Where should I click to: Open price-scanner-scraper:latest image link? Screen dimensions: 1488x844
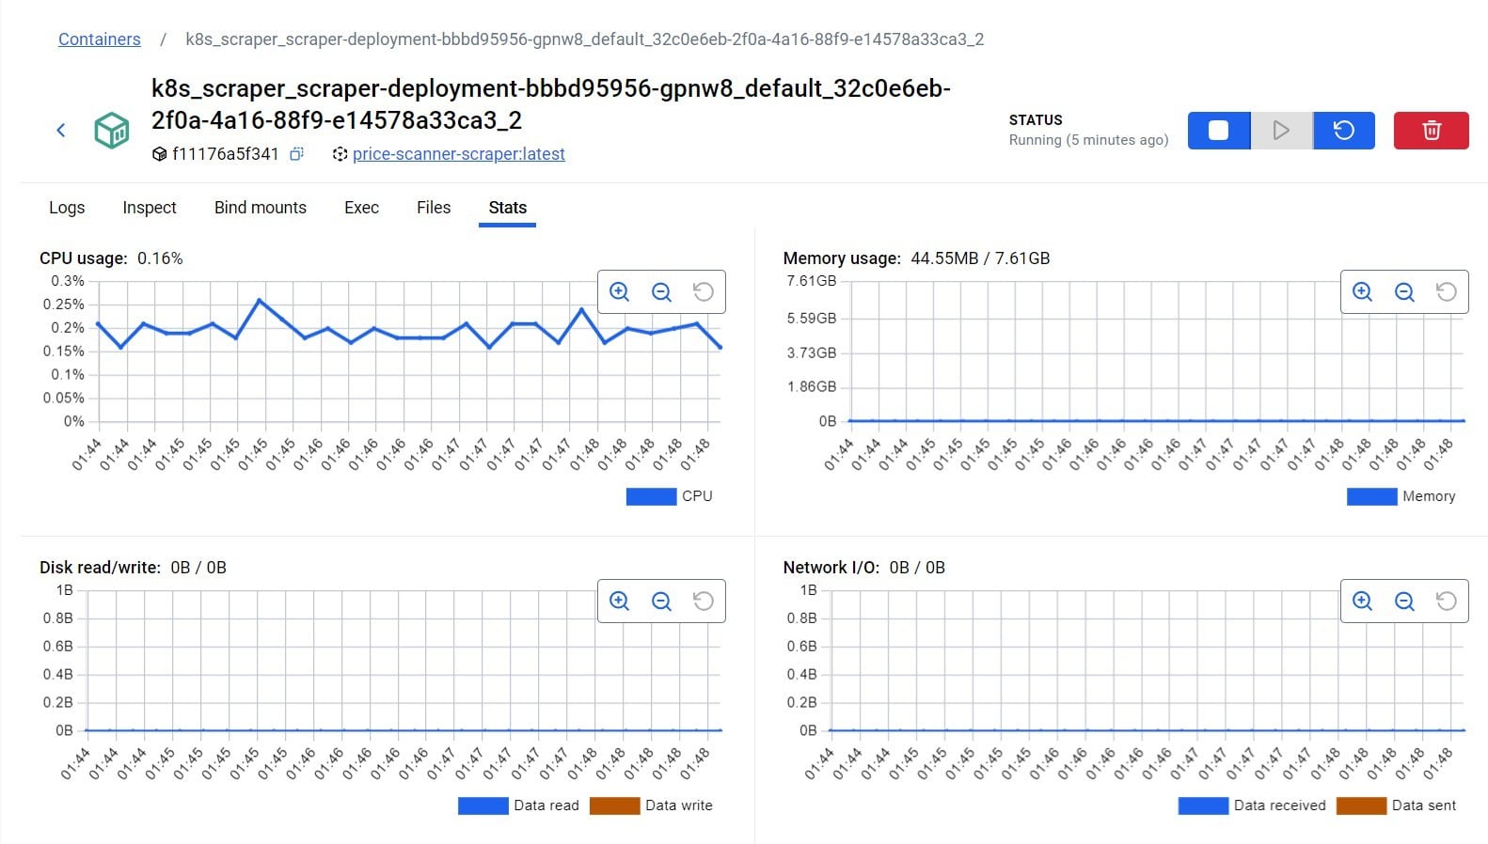[458, 154]
